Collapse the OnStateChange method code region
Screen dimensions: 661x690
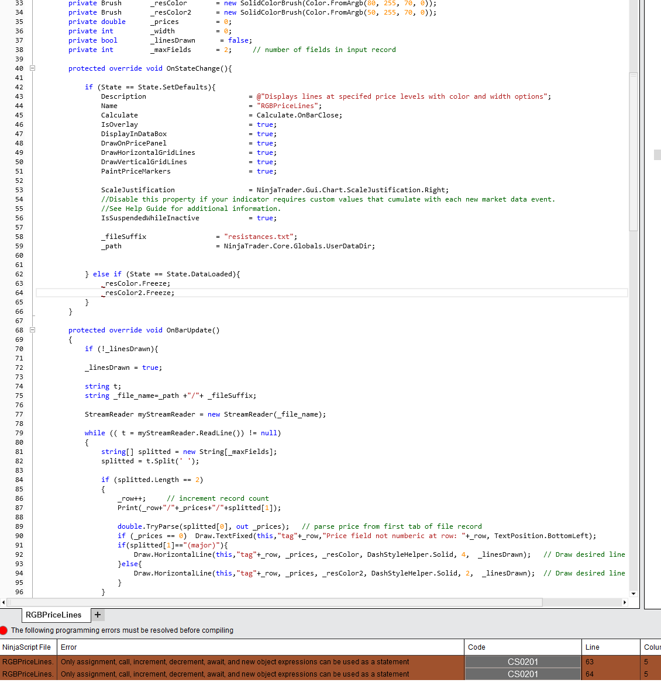click(32, 68)
